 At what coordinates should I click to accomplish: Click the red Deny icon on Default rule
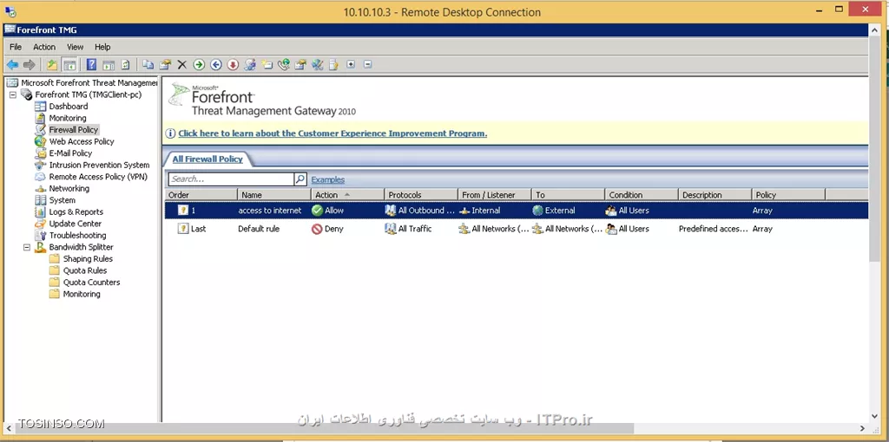[x=317, y=229]
